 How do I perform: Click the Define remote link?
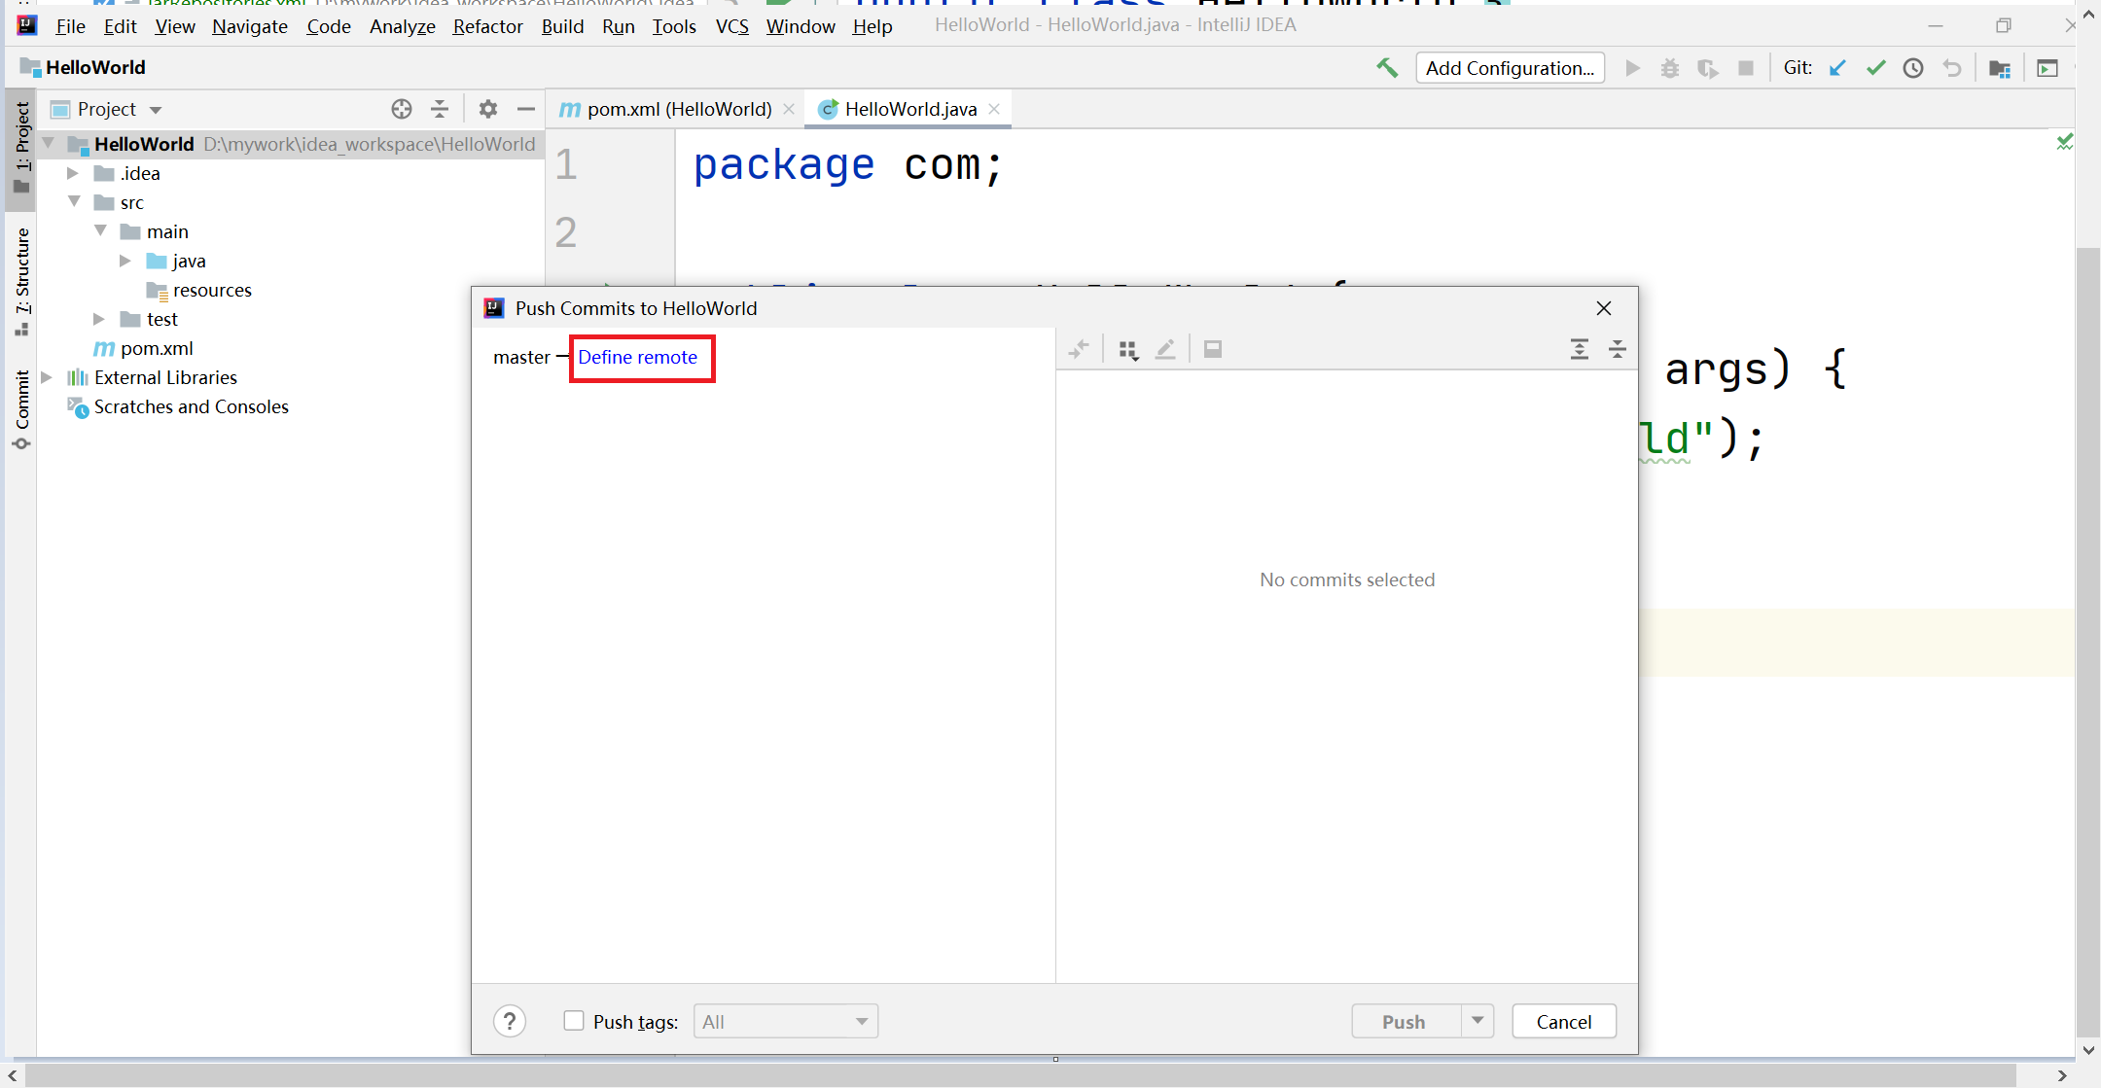(x=637, y=358)
